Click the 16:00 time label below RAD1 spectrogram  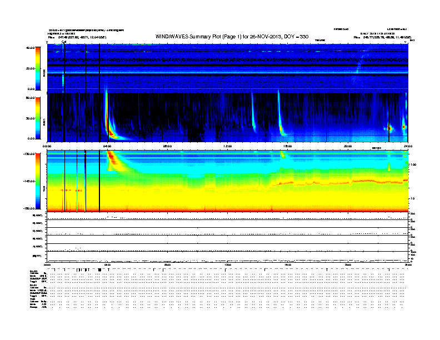[288, 146]
